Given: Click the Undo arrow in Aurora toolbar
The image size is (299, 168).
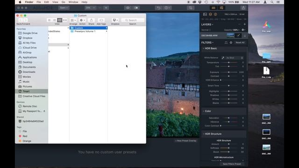Looking at the screenshot, I should point(158,8).
